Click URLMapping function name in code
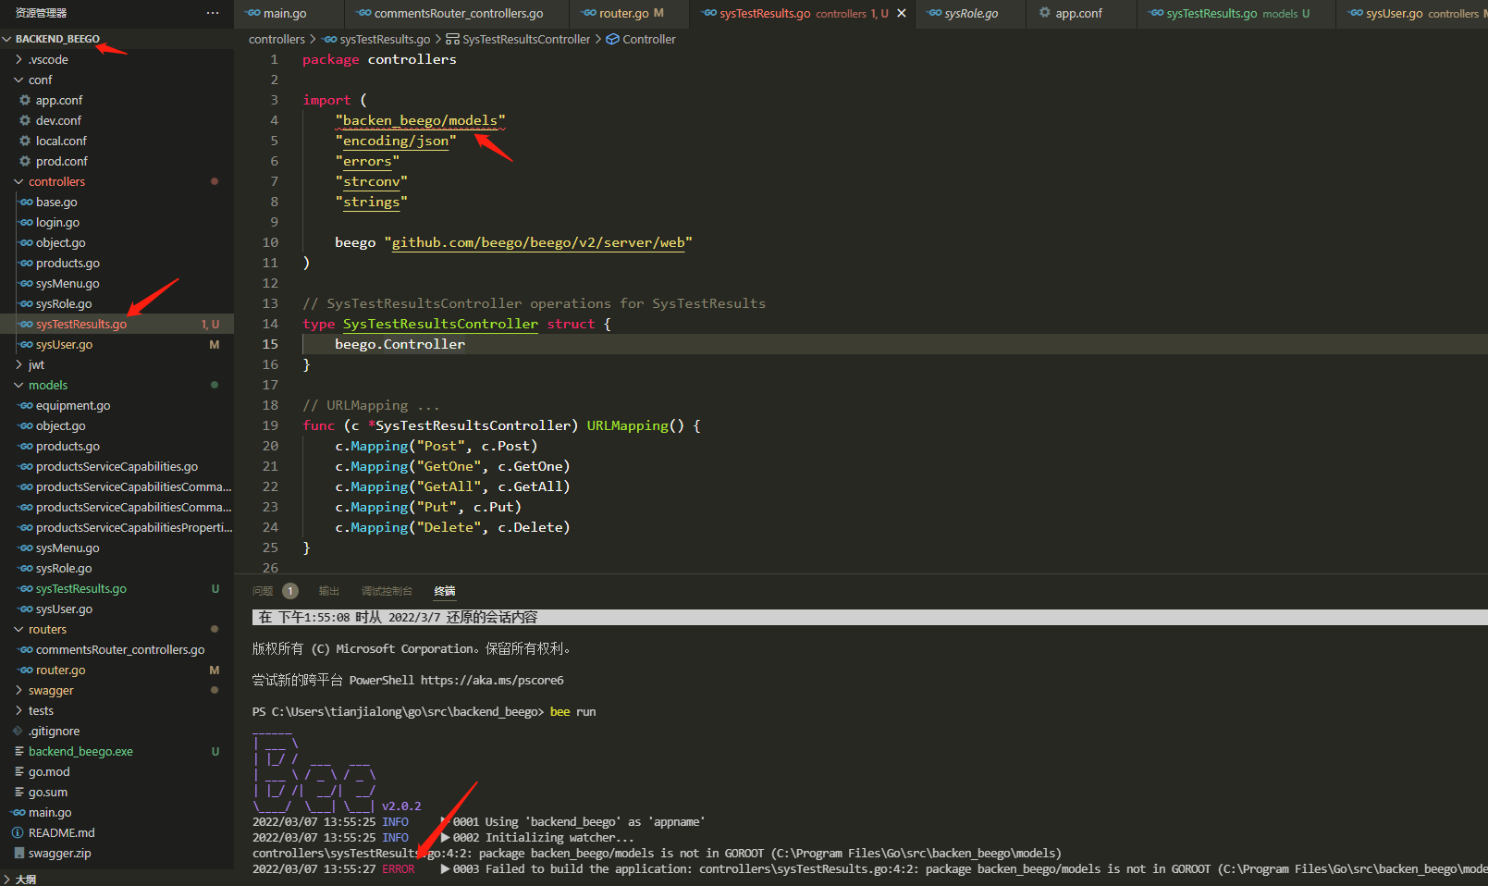 pos(627,425)
